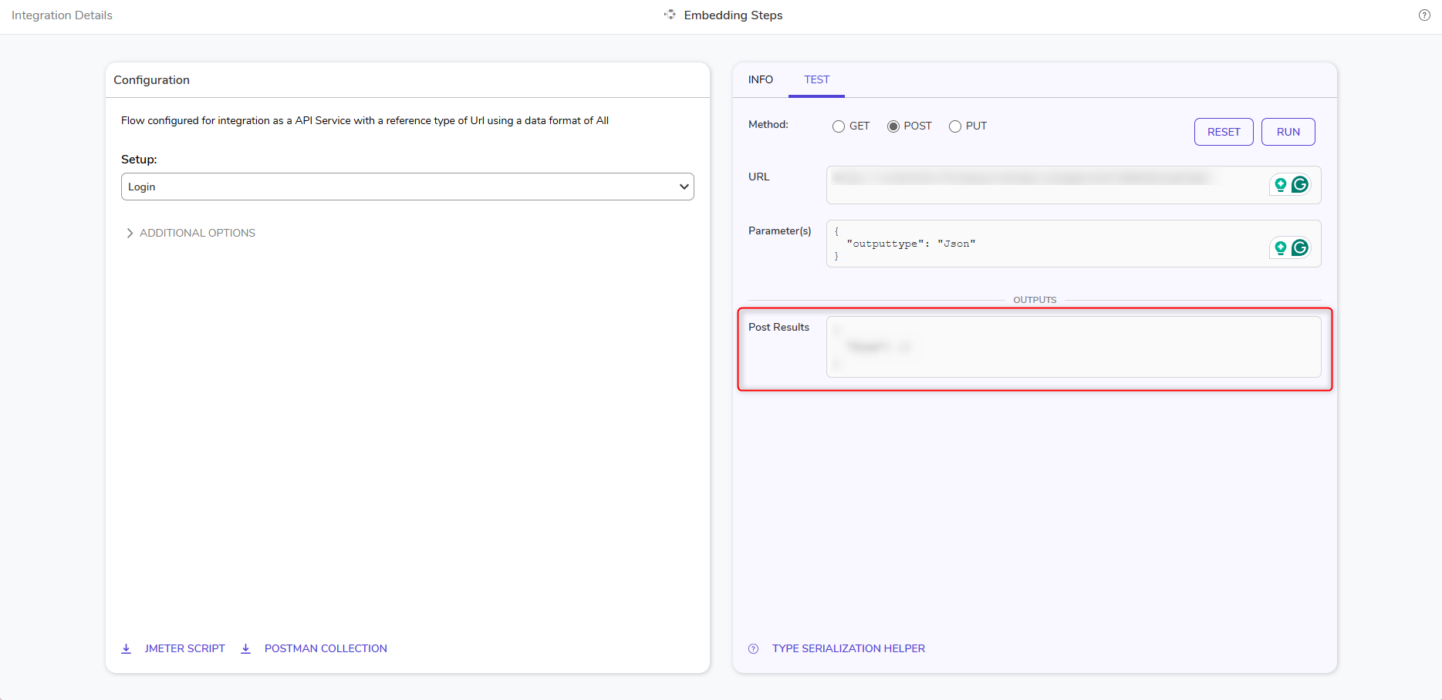Click into the Post Results output box
Viewport: 1442px width, 700px height.
click(1073, 347)
